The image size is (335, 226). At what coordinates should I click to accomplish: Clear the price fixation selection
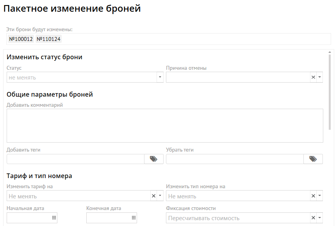coord(313,218)
